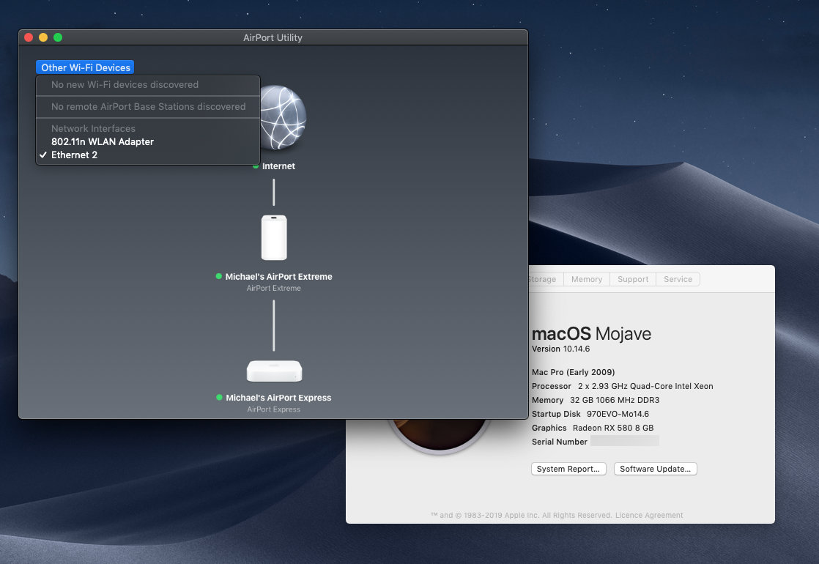The height and width of the screenshot is (564, 819).
Task: Click the Serial Number label
Action: coord(560,442)
